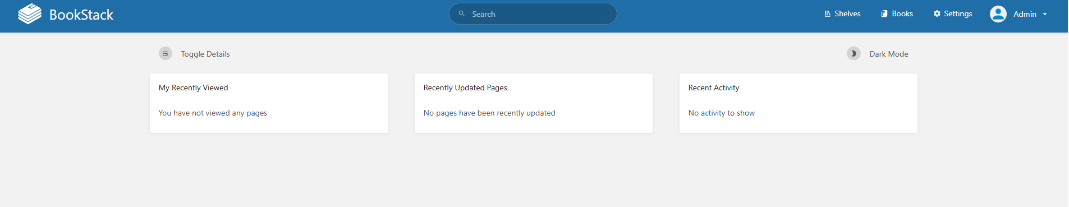Open the Recently Updated Pages heading link
1069x207 pixels.
click(465, 88)
